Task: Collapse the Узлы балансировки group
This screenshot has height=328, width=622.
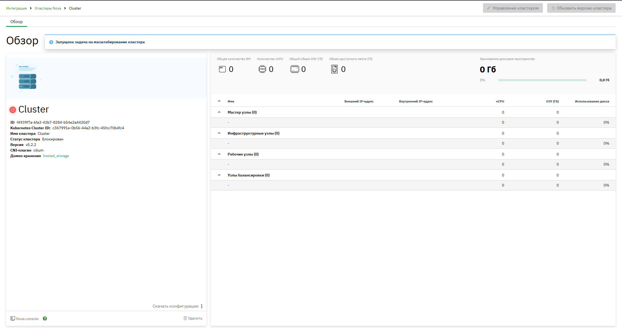Action: click(x=219, y=175)
